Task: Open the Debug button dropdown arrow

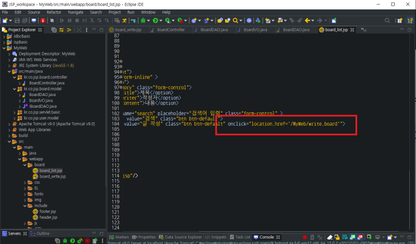Action: tap(148, 20)
